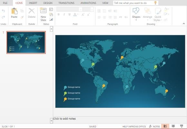
Task: Toggle Notes pane in status bar
Action: tap(154, 126)
